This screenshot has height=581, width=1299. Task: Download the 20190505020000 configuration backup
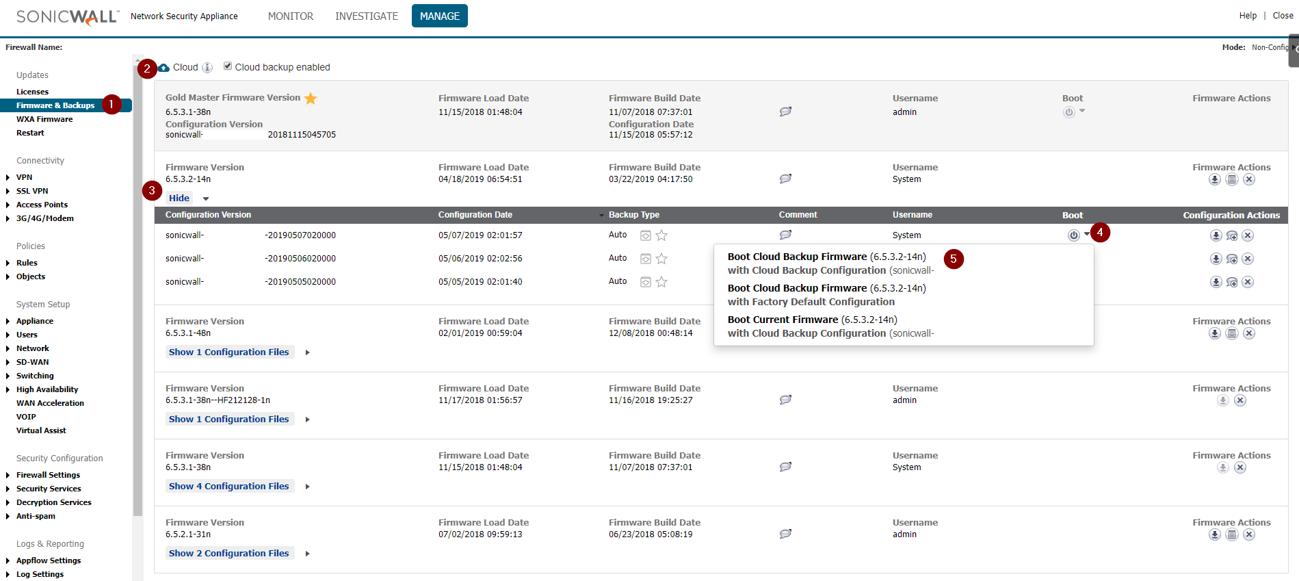click(1216, 282)
